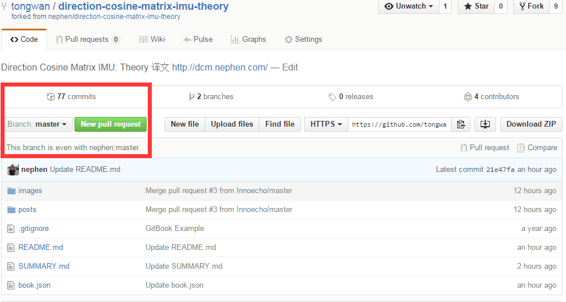Open the HTTPS protocol dropdown
Screen dimensions: 566x302
coord(326,124)
